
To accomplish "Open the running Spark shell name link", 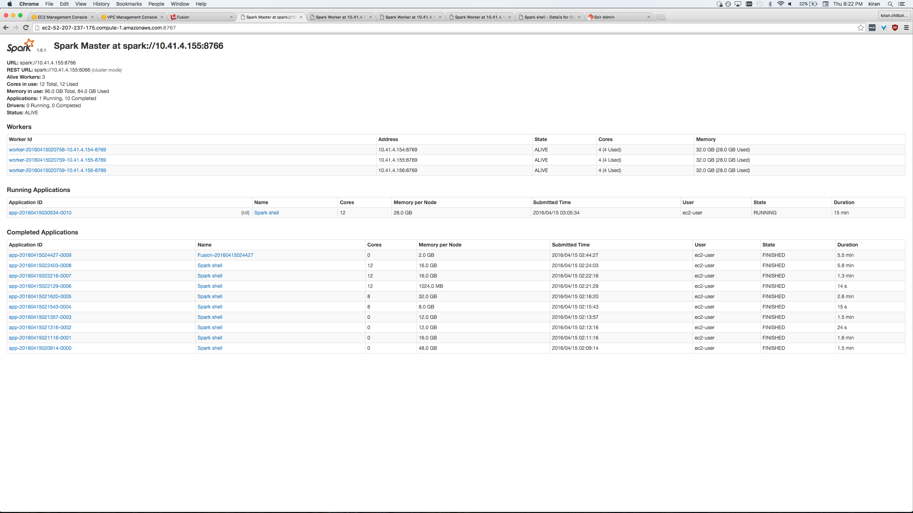I will click(x=266, y=213).
